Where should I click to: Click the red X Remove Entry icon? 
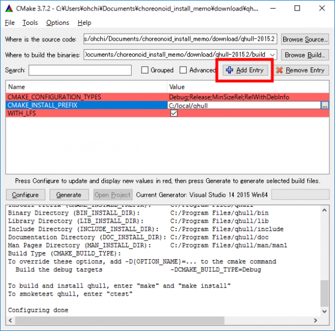tap(279, 71)
